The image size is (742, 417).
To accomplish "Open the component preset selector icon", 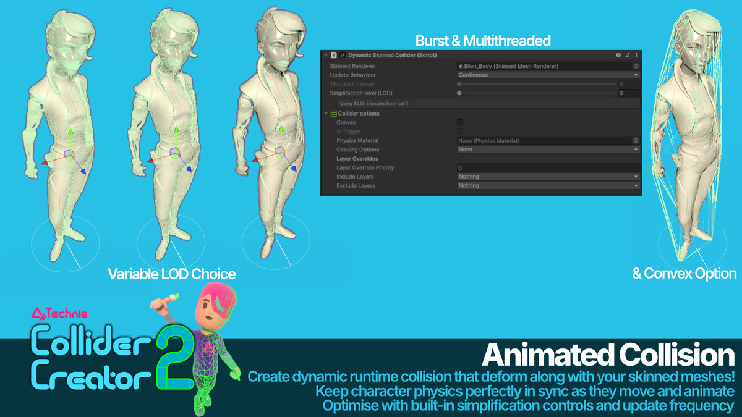I will click(x=627, y=55).
